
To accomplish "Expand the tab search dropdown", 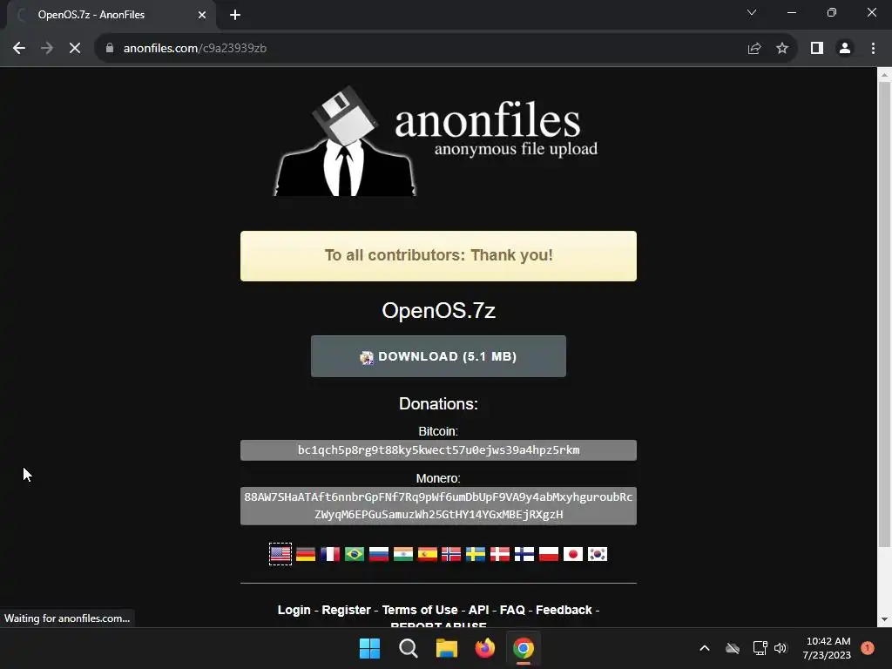I will tap(752, 12).
